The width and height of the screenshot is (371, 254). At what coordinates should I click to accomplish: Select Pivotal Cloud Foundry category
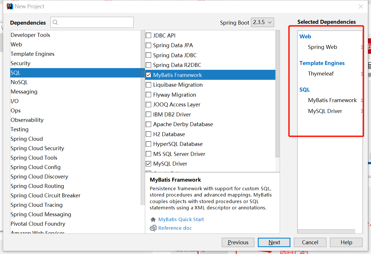pyautogui.click(x=76, y=224)
